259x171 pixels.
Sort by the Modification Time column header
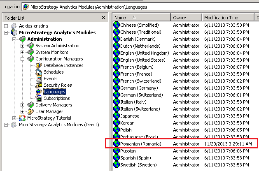click(228, 18)
